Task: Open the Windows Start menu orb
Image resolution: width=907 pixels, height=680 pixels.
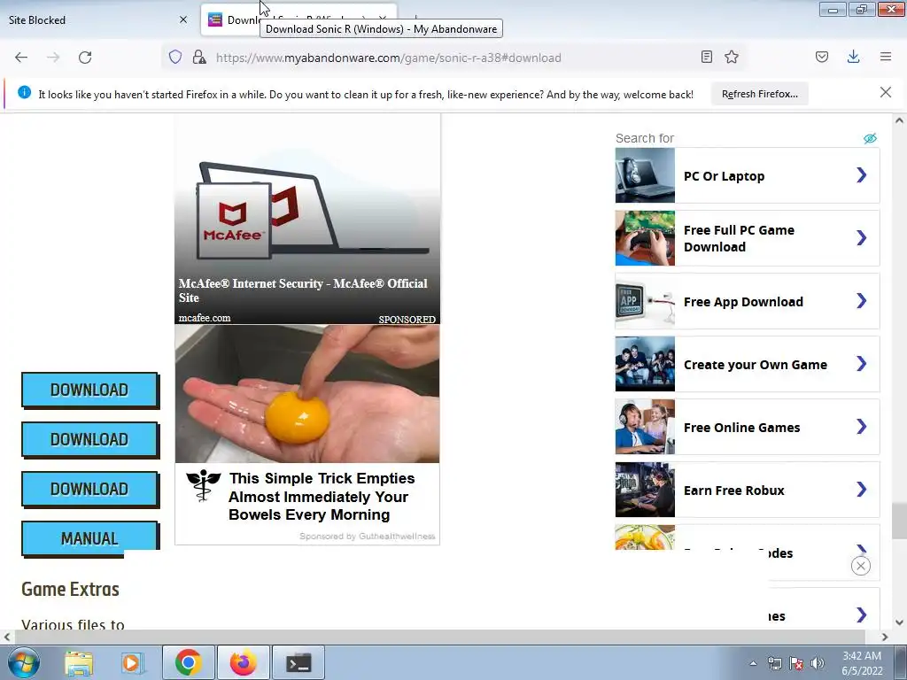Action: (x=24, y=662)
